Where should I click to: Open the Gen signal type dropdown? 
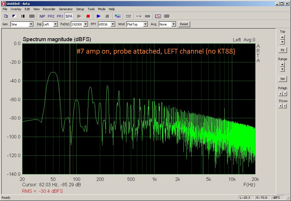[31, 24]
